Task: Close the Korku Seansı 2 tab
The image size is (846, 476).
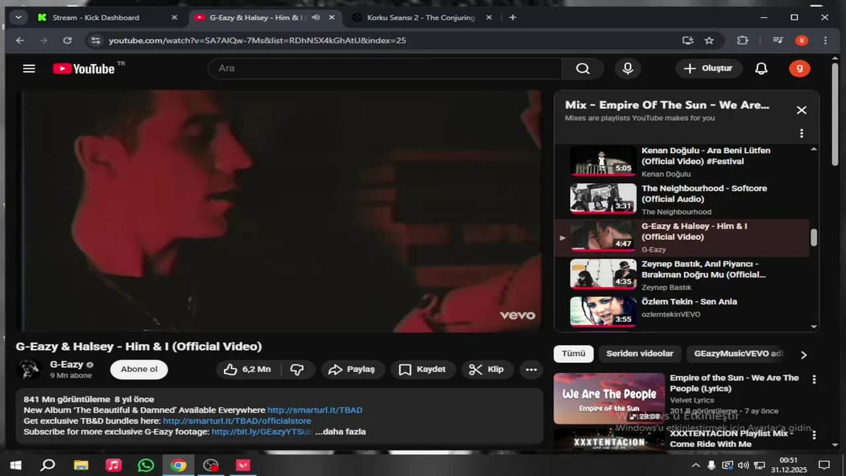Action: pos(489,17)
